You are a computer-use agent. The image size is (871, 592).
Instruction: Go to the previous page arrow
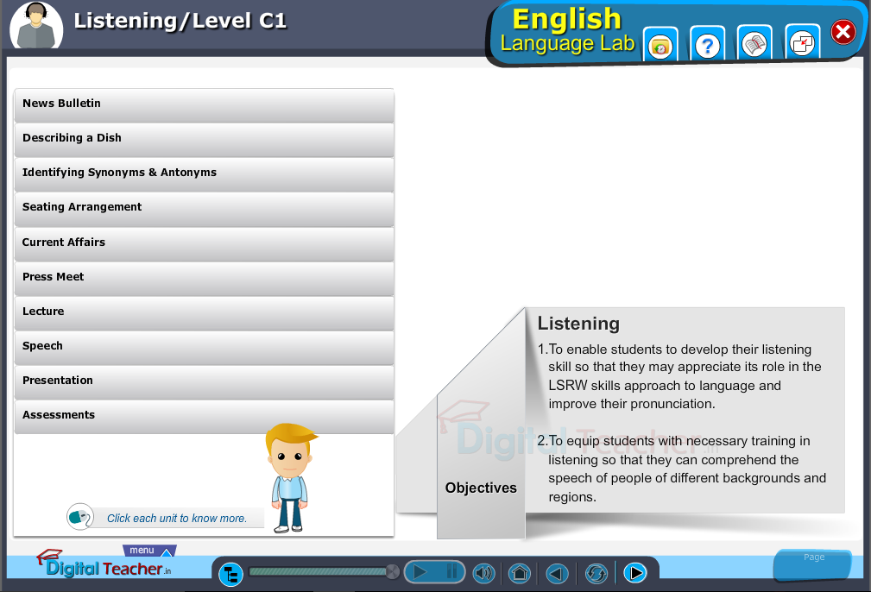coord(557,573)
